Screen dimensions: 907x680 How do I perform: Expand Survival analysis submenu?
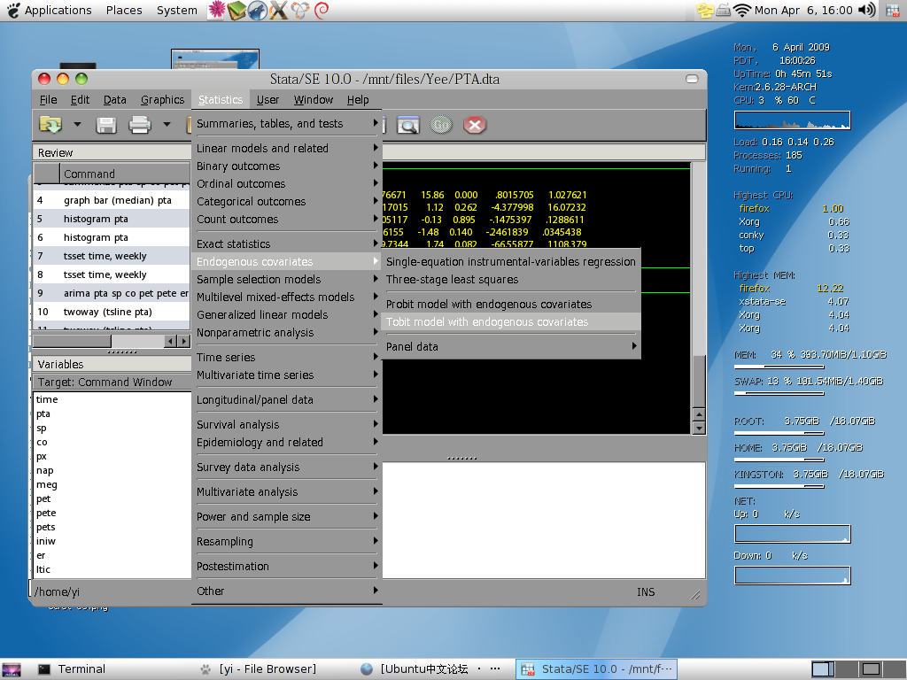pos(287,424)
